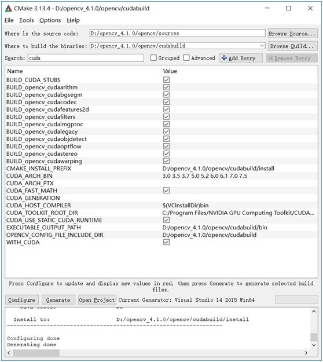Uncheck BUILD_opencv_cudaarithm checkbox

coord(166,87)
